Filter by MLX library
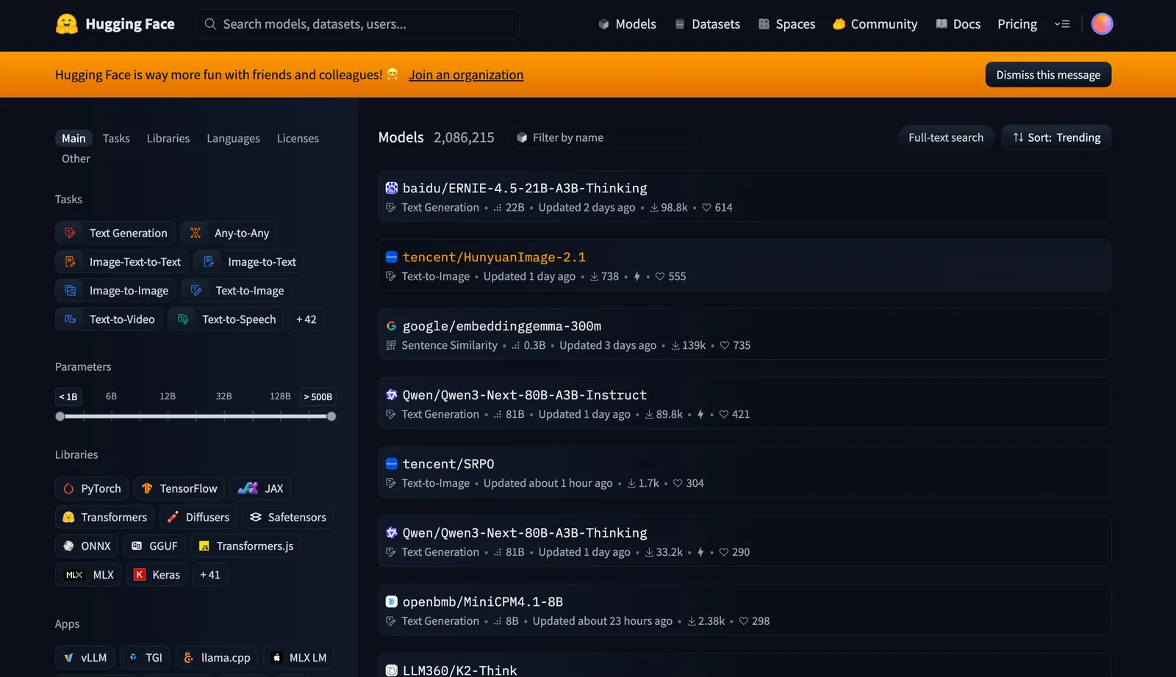This screenshot has width=1176, height=677. pyautogui.click(x=88, y=575)
